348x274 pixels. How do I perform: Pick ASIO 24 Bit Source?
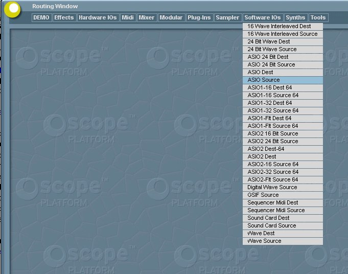click(283, 64)
